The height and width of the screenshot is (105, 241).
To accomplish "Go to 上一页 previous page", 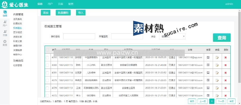I will point(203,101).
